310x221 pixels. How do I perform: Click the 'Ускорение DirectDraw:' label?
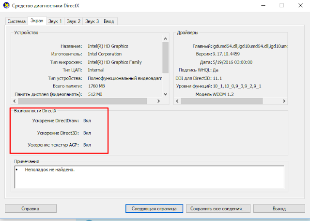56,121
